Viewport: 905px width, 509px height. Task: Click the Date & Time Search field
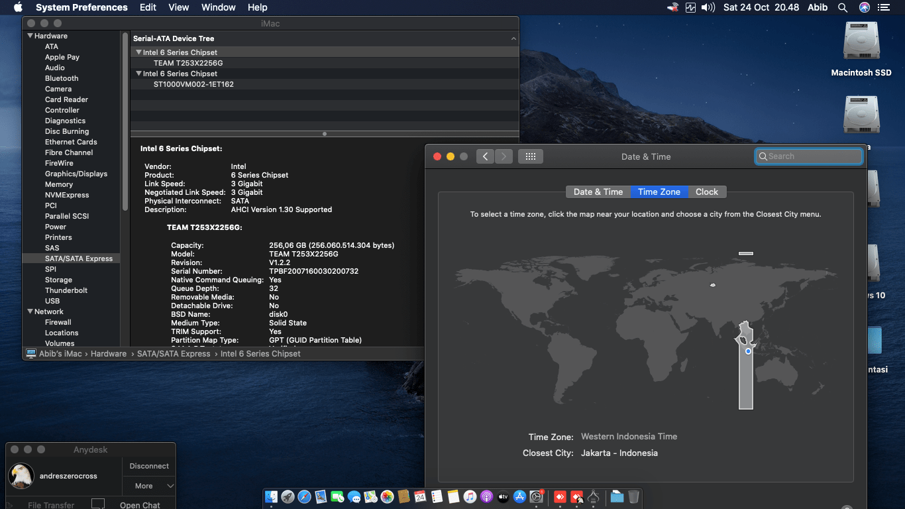coord(808,156)
